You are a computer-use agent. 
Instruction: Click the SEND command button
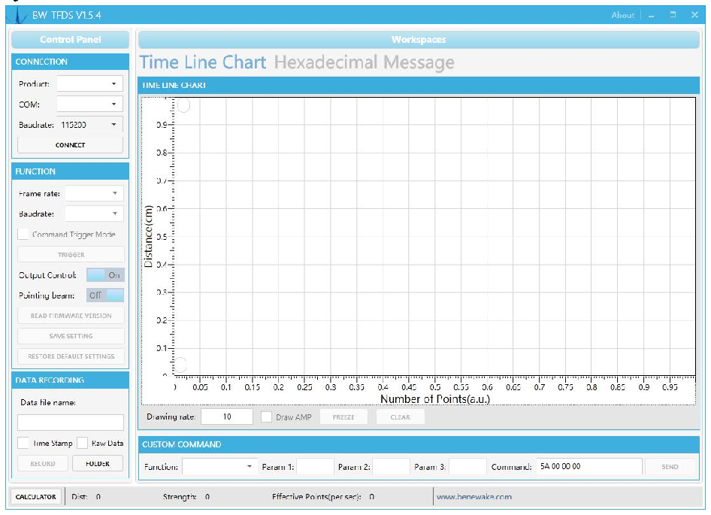coord(670,466)
